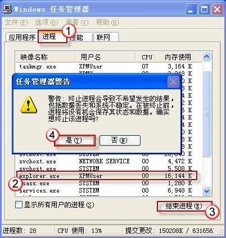Viewport: 226px width, 238px height.
Task: Click the process list scrollbar thumb
Action: [x=207, y=114]
